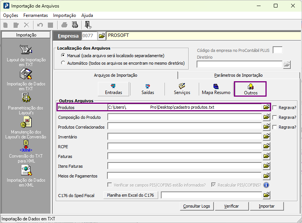302x223 pixels.
Task: Open Manutenção dos Layout's de Conversão icon
Action: pyautogui.click(x=26, y=122)
